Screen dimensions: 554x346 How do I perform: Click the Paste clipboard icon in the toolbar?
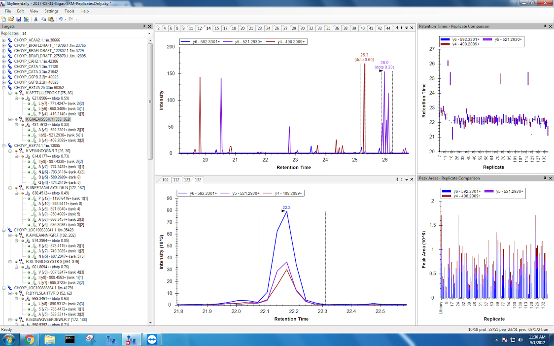[x=51, y=19]
